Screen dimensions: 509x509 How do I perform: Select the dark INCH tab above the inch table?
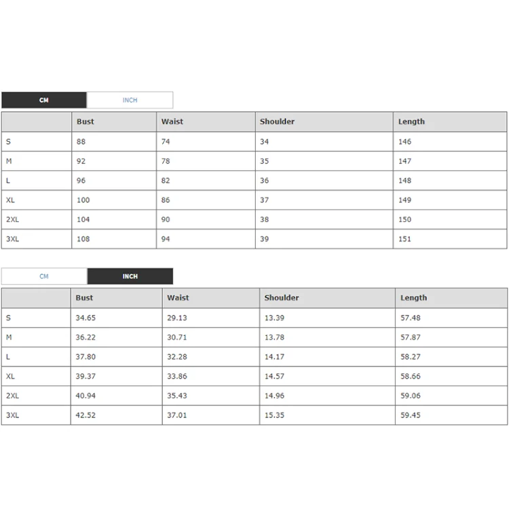130,276
